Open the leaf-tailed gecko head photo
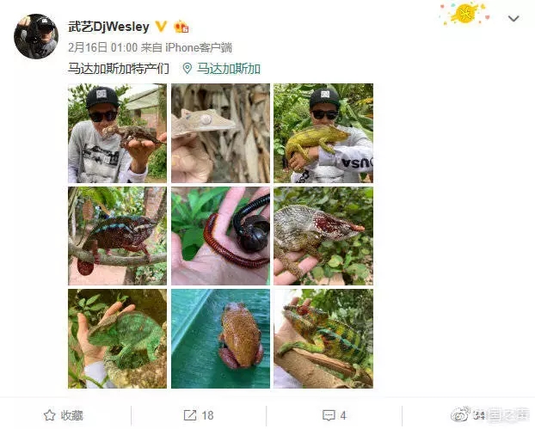 220,133
